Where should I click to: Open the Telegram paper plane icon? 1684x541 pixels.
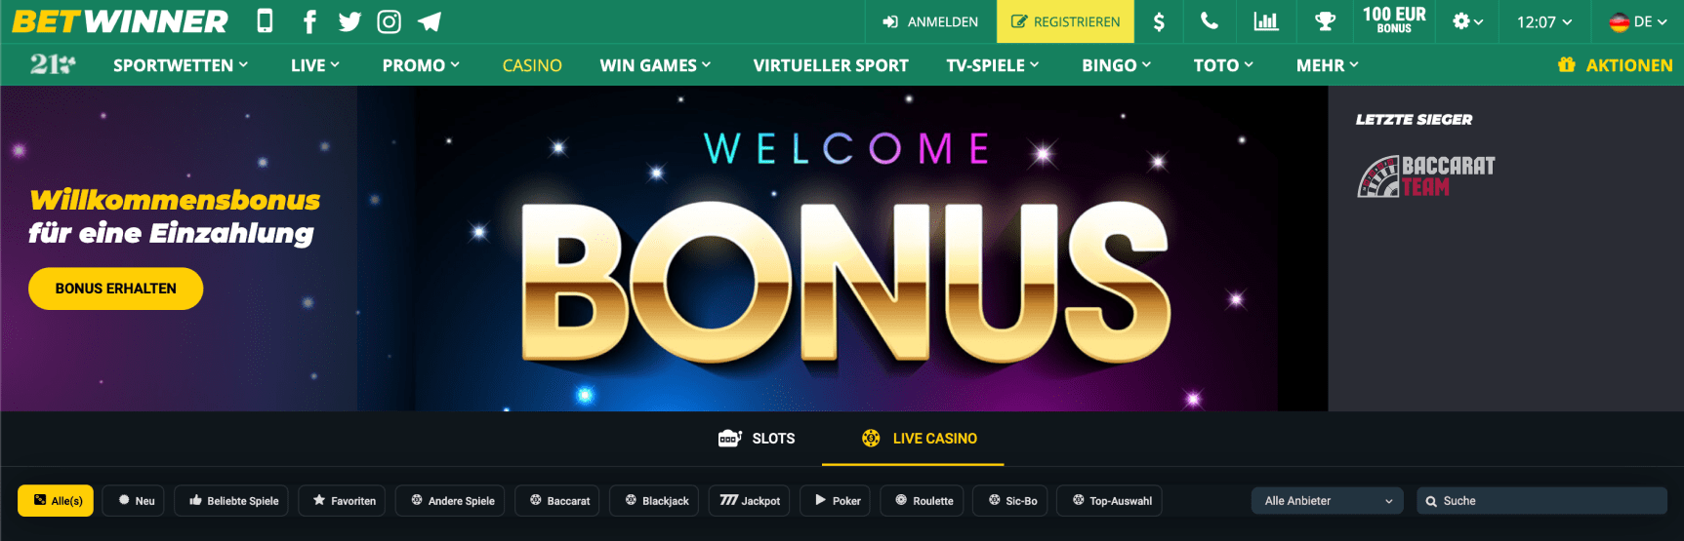point(430,21)
